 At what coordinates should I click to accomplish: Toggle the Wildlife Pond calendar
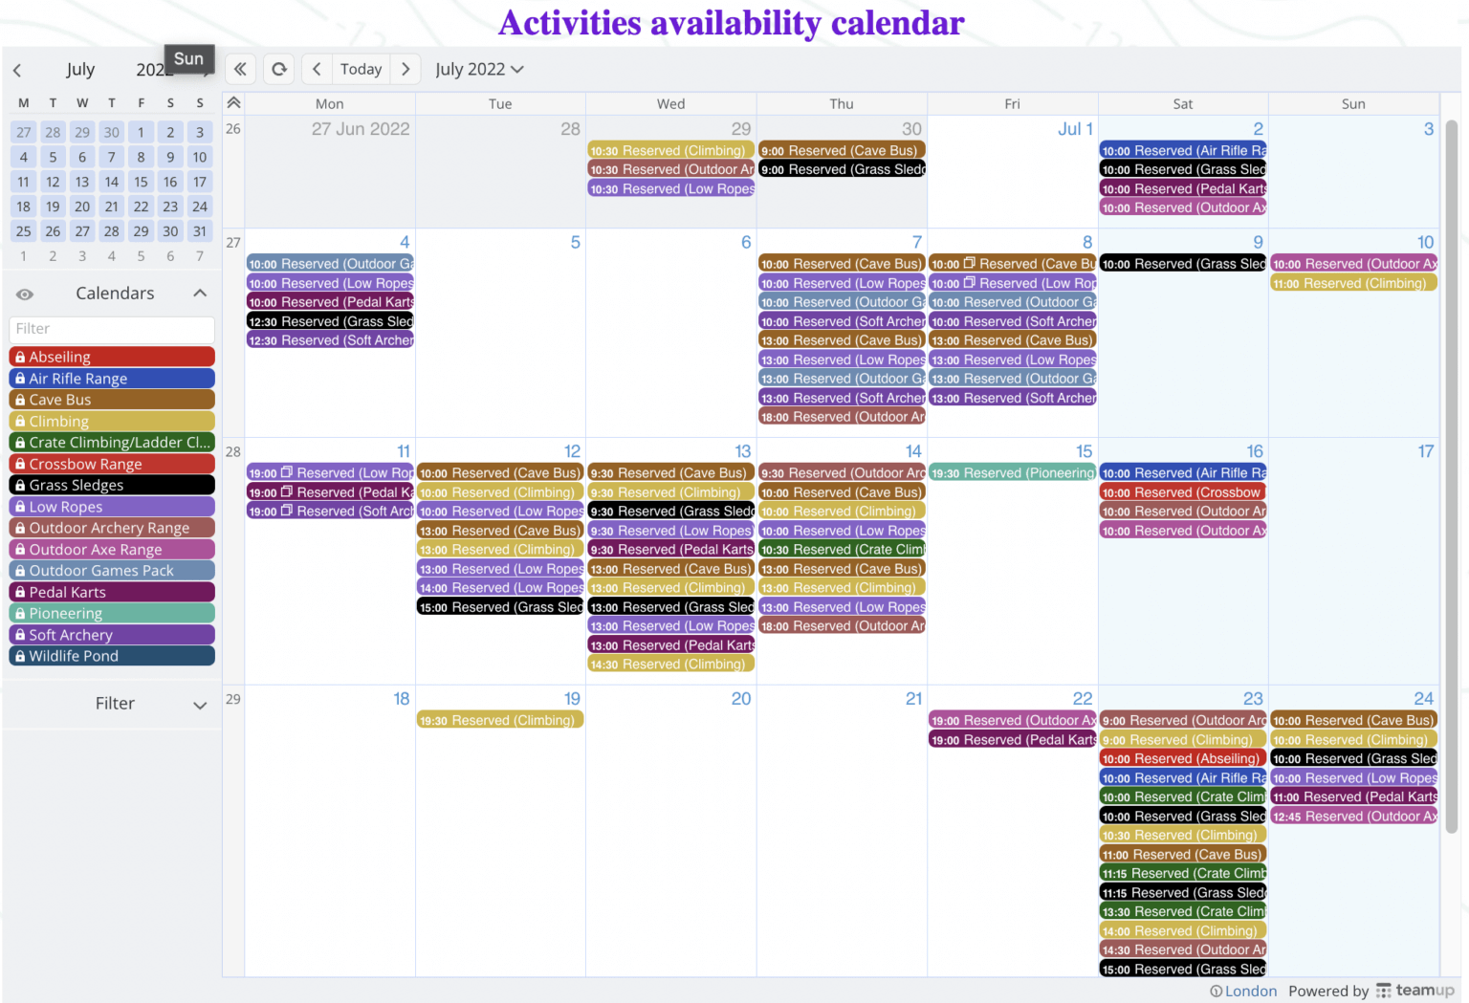[112, 656]
